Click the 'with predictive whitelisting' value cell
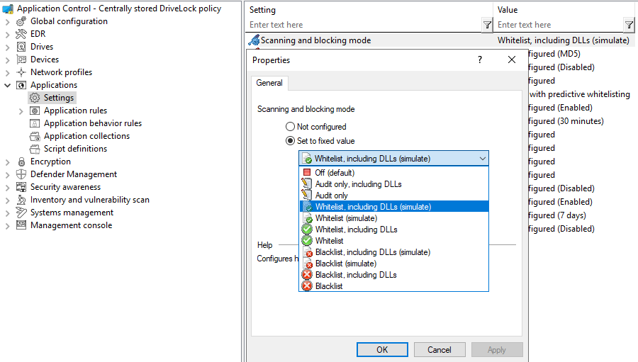The height and width of the screenshot is (362, 638). pyautogui.click(x=580, y=94)
